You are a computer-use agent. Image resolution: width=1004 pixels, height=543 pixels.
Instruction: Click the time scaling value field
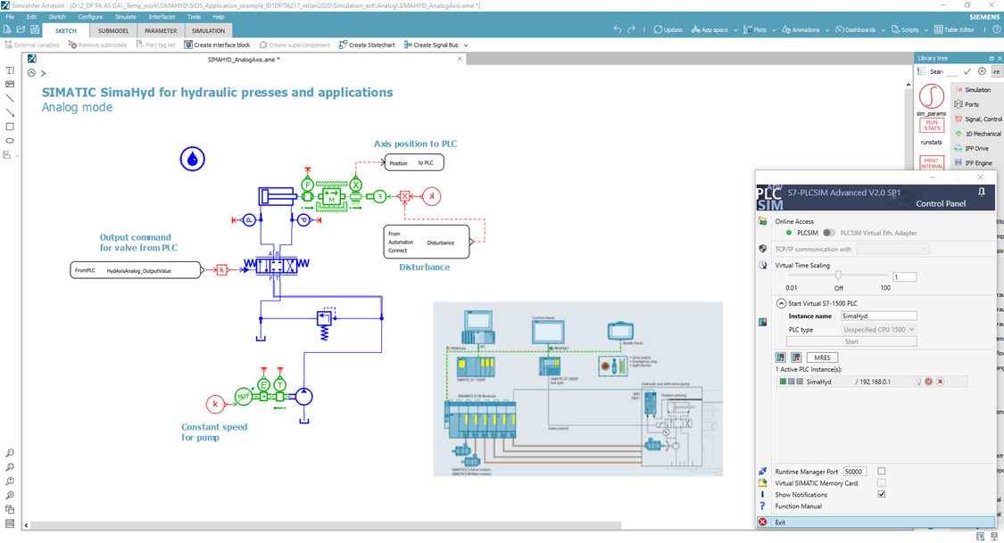pyautogui.click(x=904, y=277)
